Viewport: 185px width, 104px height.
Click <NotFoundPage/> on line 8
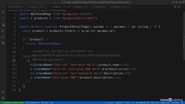[x=50, y=44]
